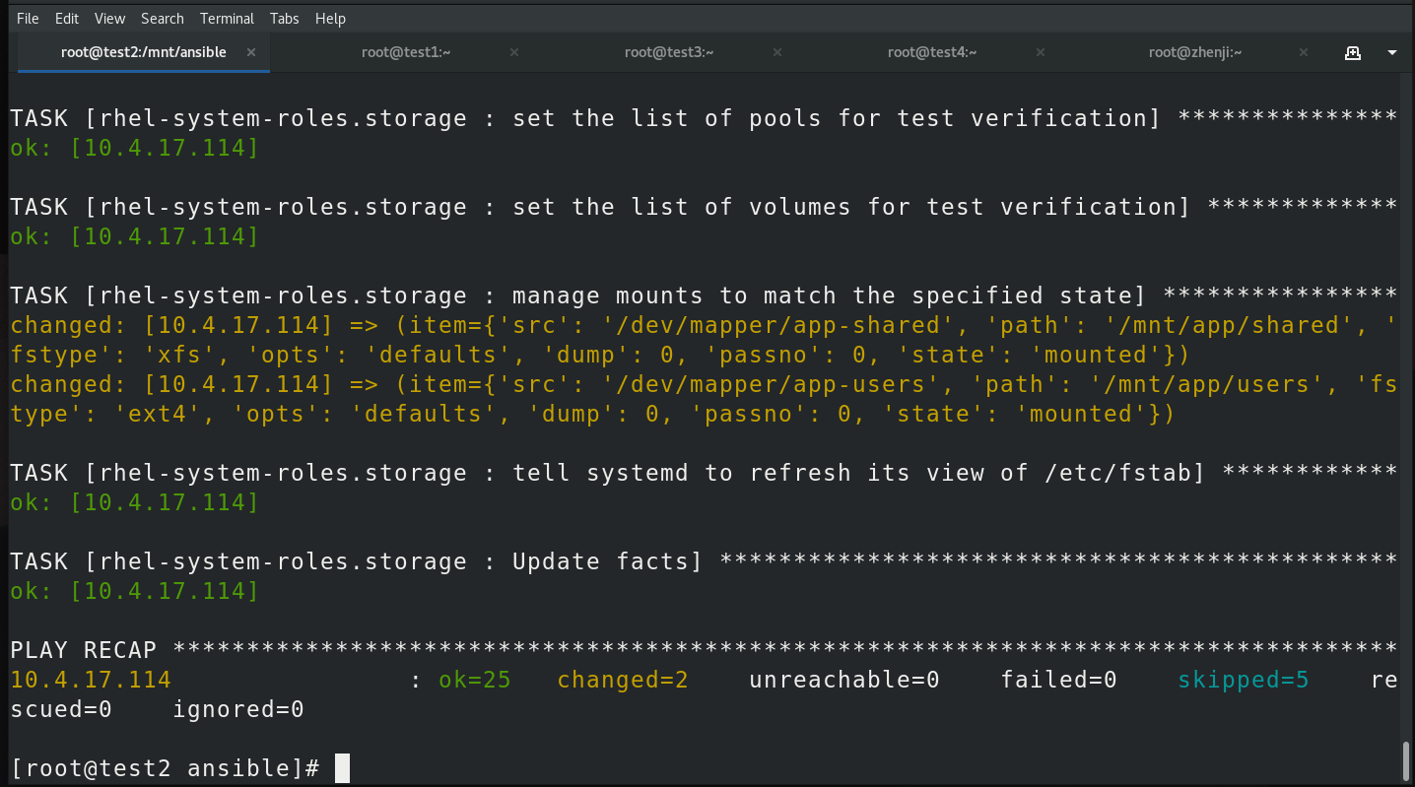Screen dimensions: 1415x787
Task: Switch to the root@test1:~ tab
Action: pos(406,52)
